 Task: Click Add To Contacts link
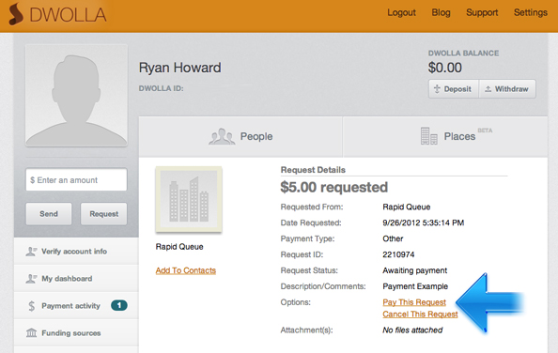pos(186,270)
